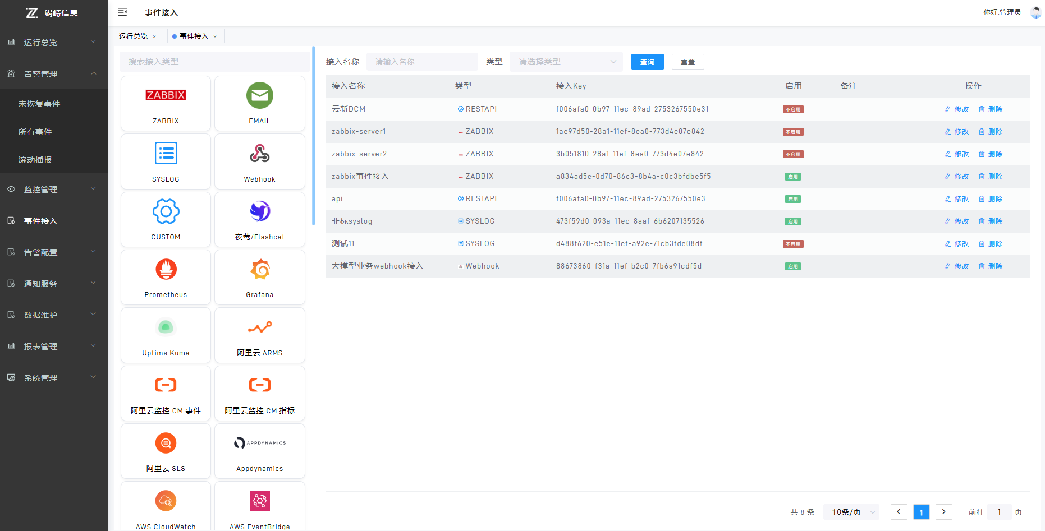This screenshot has height=531, width=1045.
Task: Toggle the 不启用 status of zabbix-server2
Action: [x=793, y=154]
